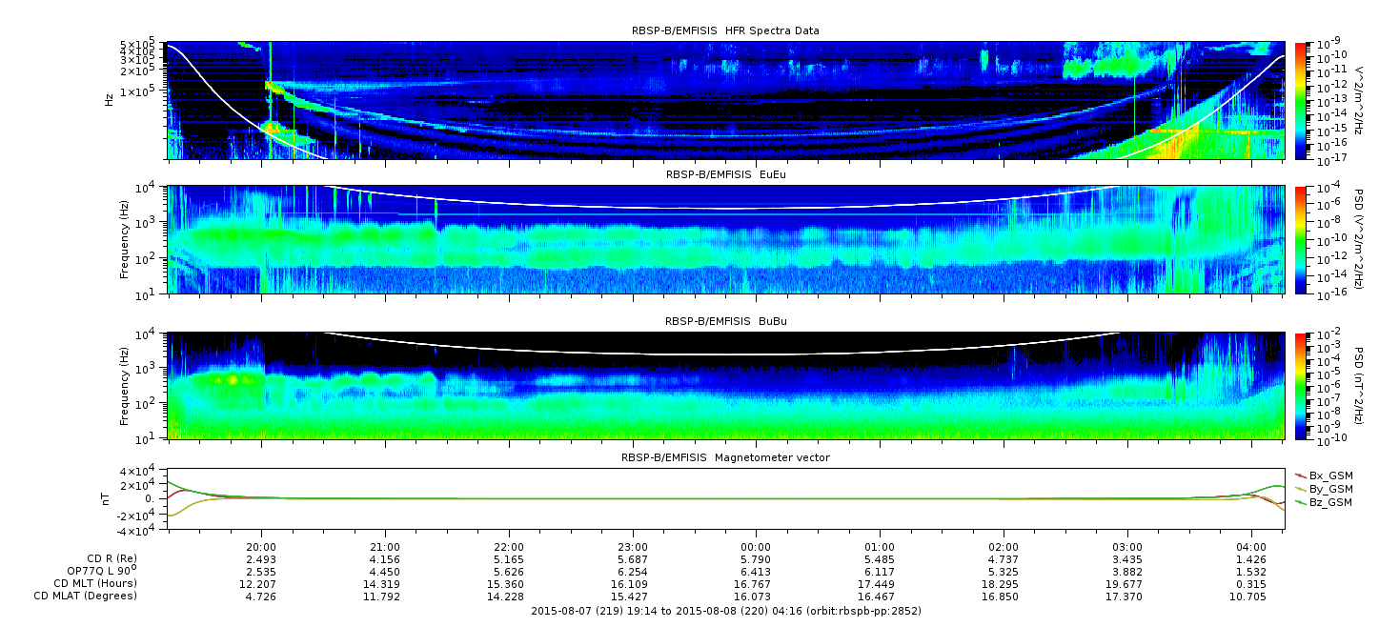Click the HFR Spectra Data panel title

pos(725,30)
